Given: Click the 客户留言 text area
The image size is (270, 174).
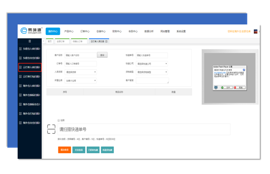Looking at the screenshot, I should pyautogui.click(x=152, y=80).
